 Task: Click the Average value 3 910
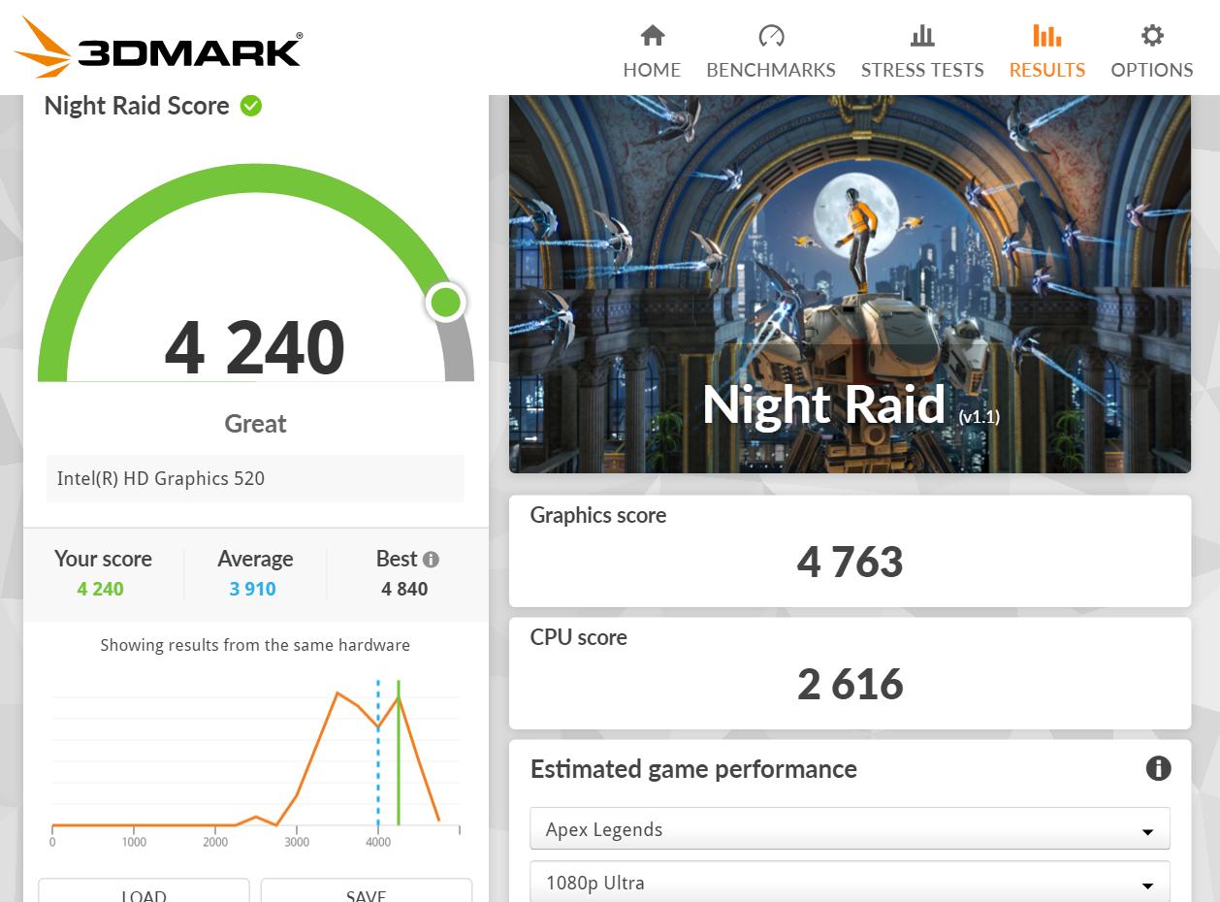pyautogui.click(x=253, y=589)
